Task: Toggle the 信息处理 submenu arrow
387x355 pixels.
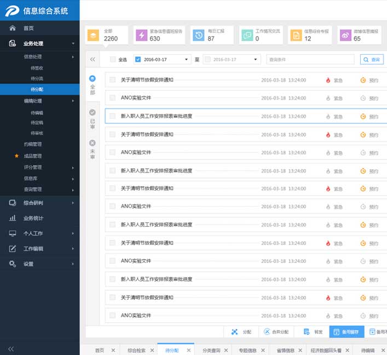Action: [73, 57]
